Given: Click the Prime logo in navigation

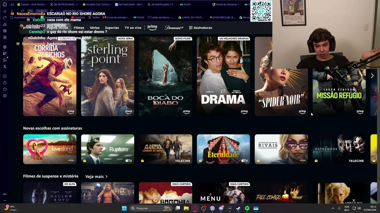Looking at the screenshot, I should pos(152,28).
